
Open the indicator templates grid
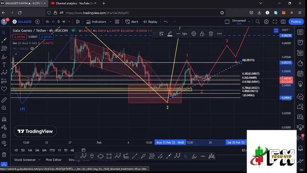click(117, 22)
